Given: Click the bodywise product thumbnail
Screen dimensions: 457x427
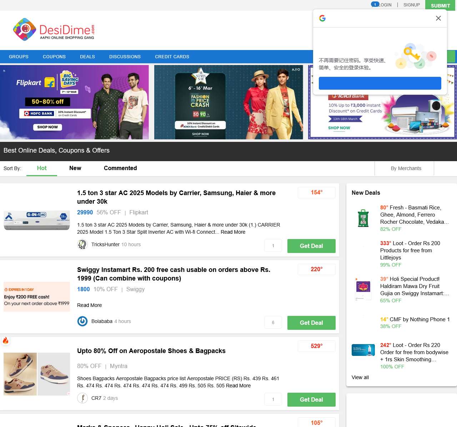Looking at the screenshot, I should click(x=363, y=350).
